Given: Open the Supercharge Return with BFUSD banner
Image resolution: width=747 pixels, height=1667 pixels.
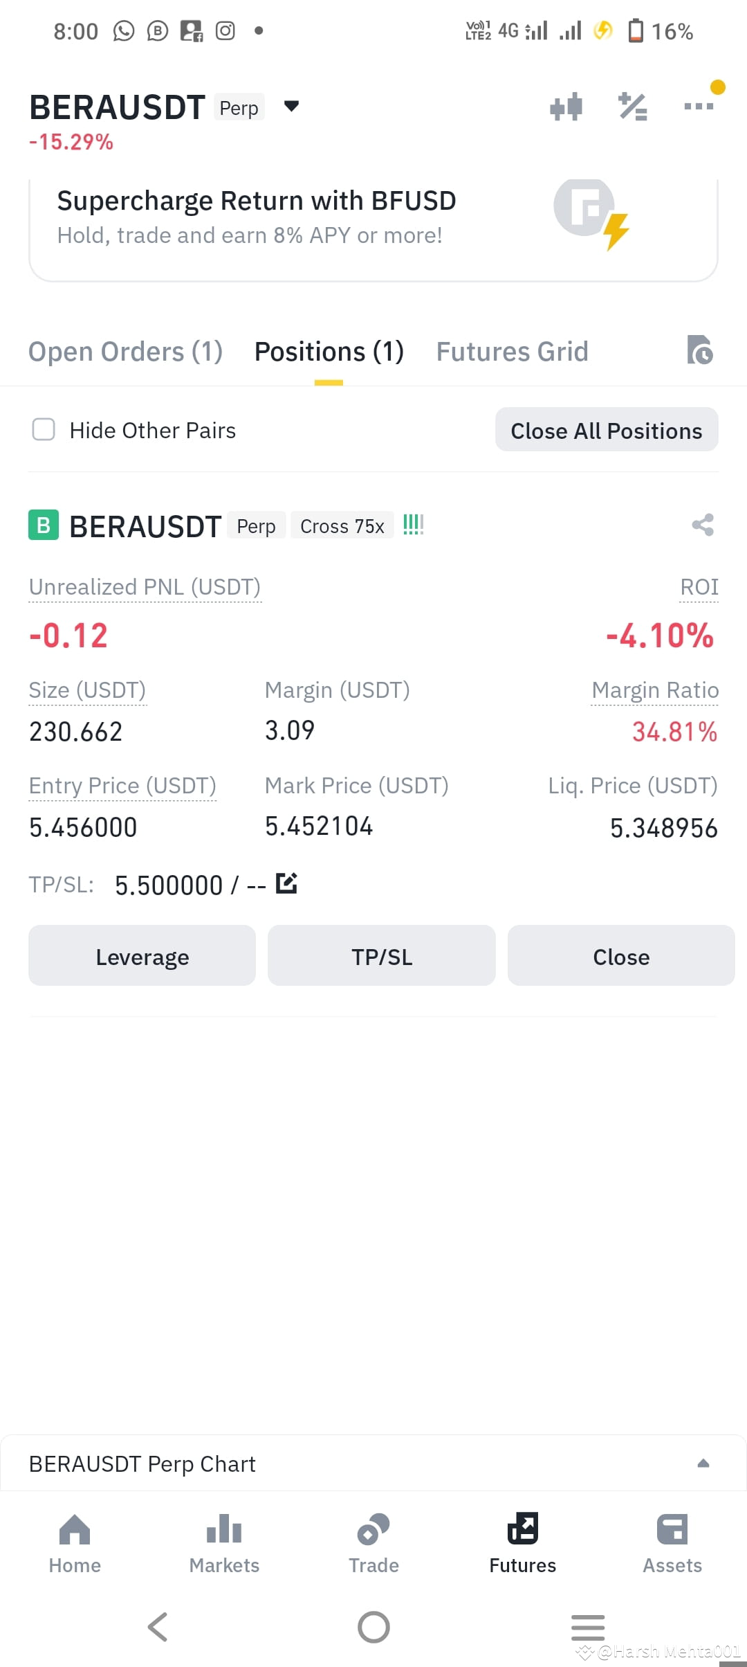Looking at the screenshot, I should point(373,228).
